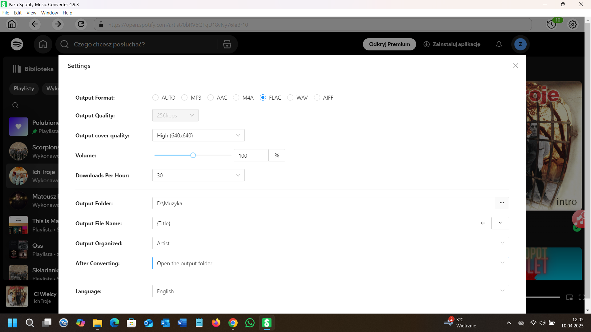Open Language dropdown
Screen dimensions: 591x332
pyautogui.click(x=331, y=291)
